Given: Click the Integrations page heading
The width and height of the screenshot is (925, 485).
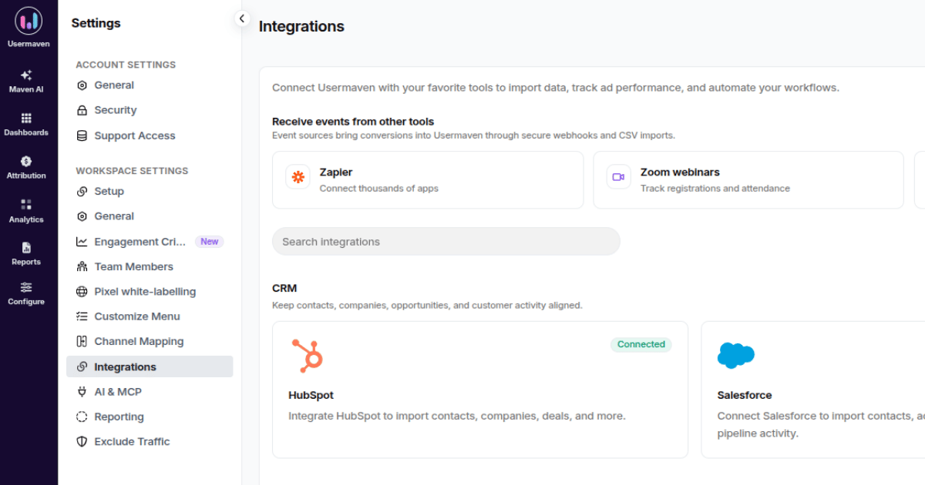Looking at the screenshot, I should coord(301,26).
